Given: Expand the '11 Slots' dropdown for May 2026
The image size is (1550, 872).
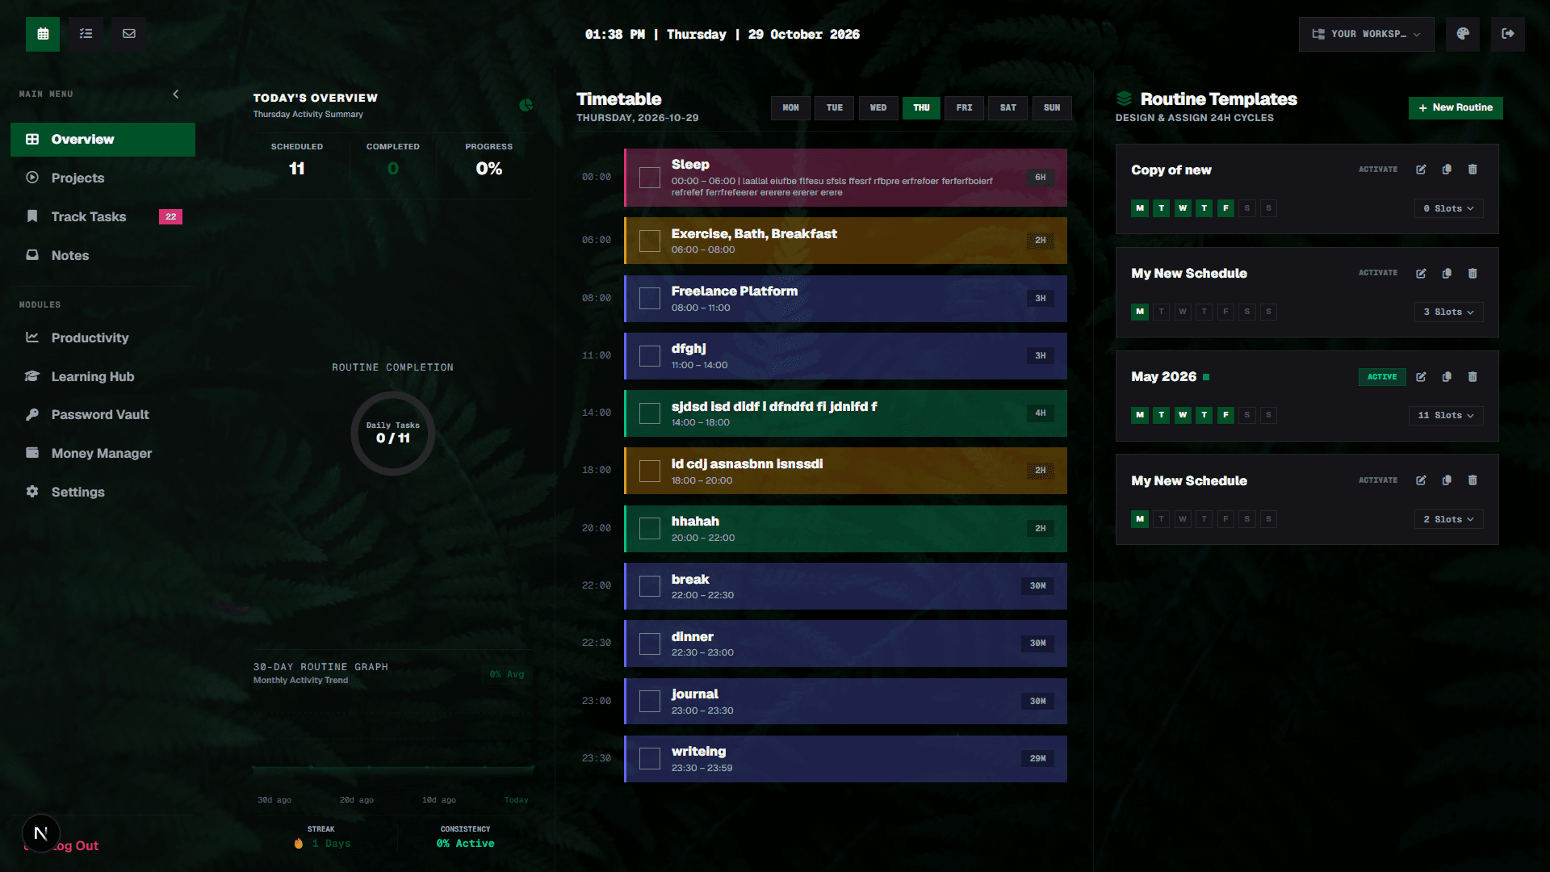Looking at the screenshot, I should 1446,415.
